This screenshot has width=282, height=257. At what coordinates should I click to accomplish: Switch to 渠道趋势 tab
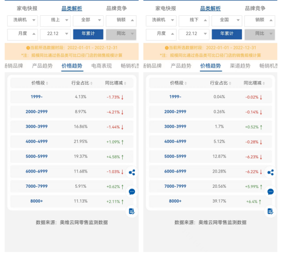(240, 66)
